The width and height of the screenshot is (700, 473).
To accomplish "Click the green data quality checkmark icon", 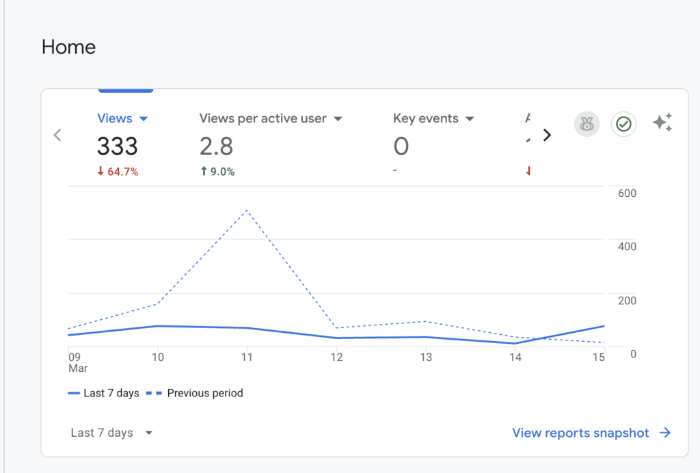I will coord(623,124).
